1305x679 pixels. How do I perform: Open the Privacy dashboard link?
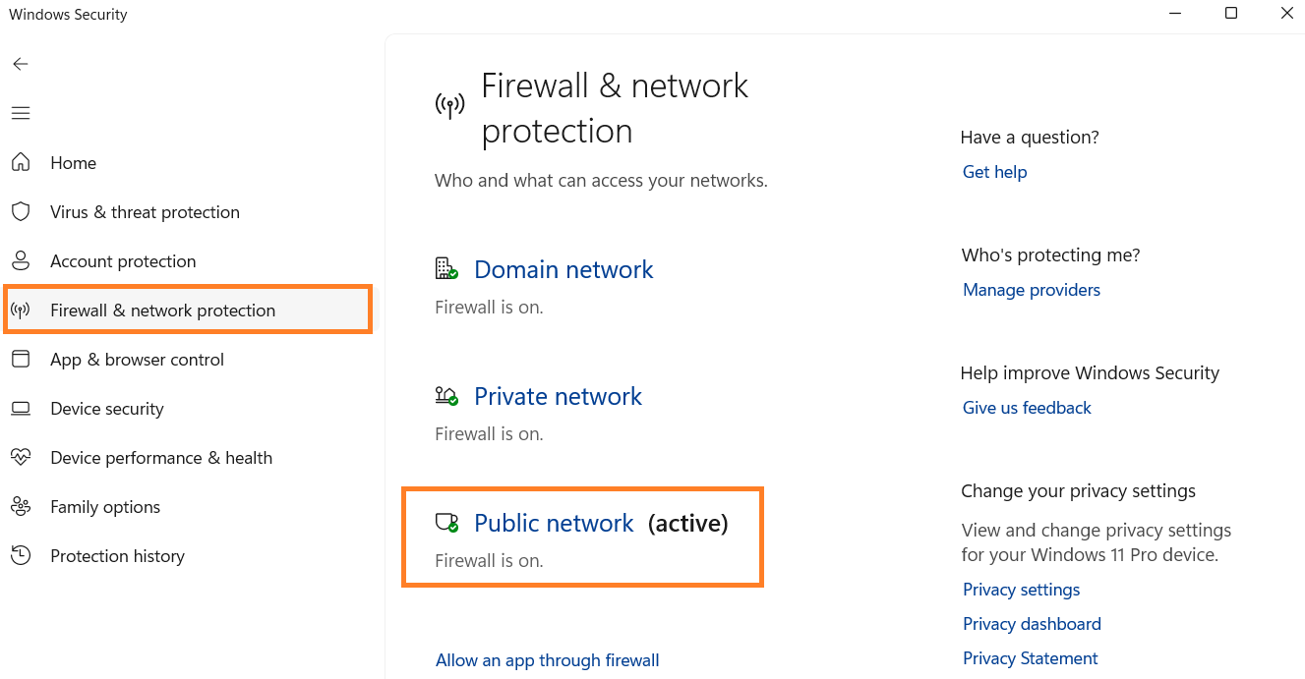point(1032,624)
